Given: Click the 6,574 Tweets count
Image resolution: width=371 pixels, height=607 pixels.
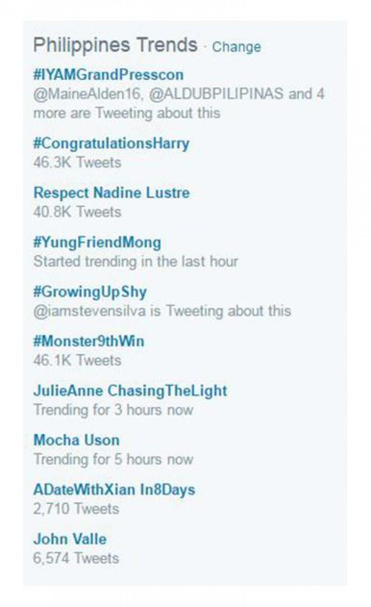Looking at the screenshot, I should point(76,558).
